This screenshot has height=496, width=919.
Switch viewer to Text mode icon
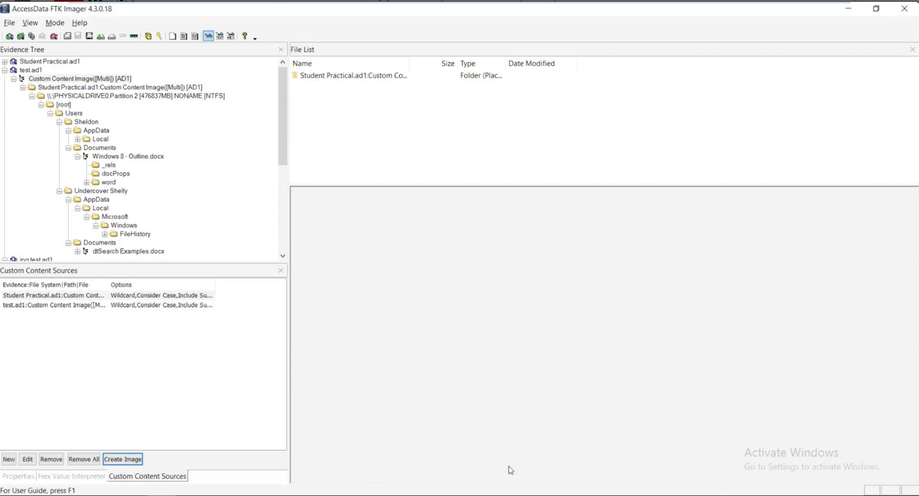pos(220,36)
